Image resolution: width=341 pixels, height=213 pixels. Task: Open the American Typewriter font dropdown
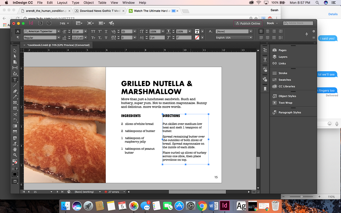[x=59, y=32]
